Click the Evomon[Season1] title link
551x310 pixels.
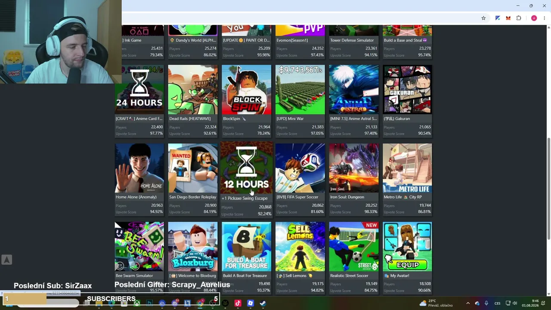pos(292,40)
